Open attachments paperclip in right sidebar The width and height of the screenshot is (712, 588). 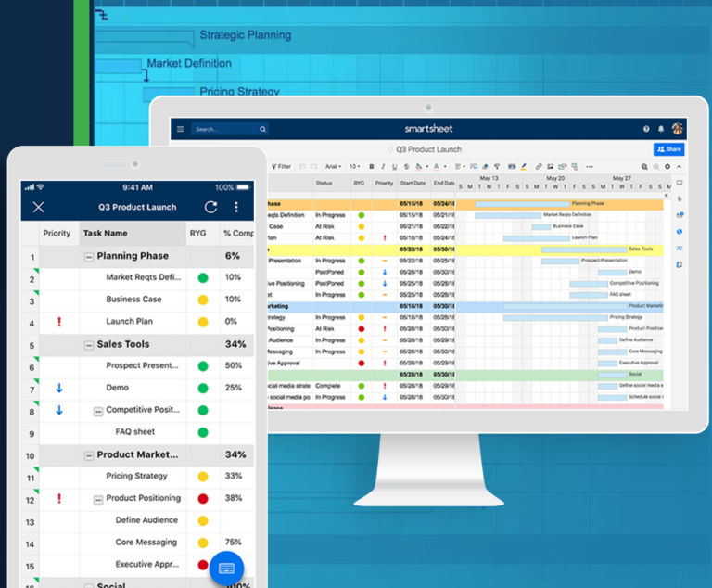680,199
